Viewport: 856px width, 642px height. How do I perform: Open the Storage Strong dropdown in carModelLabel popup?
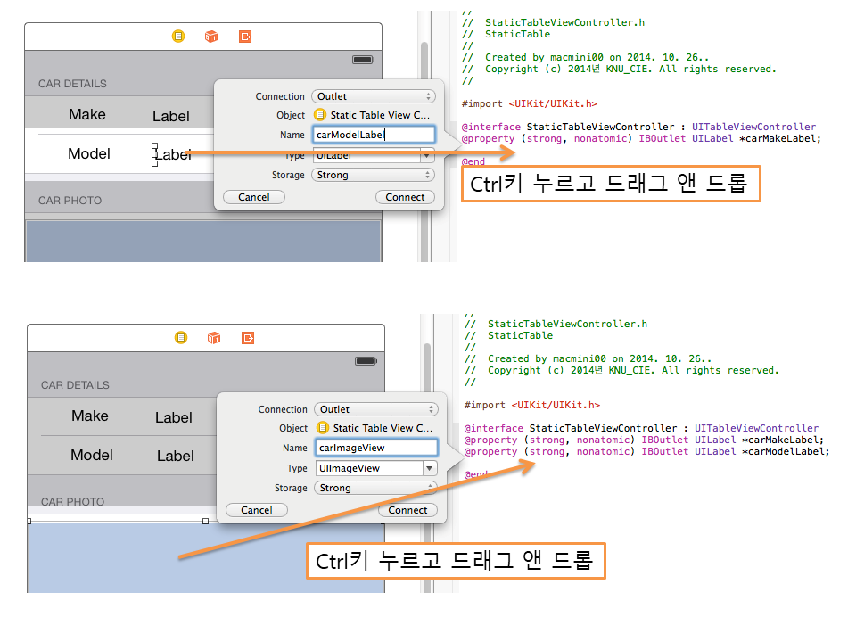pos(373,175)
